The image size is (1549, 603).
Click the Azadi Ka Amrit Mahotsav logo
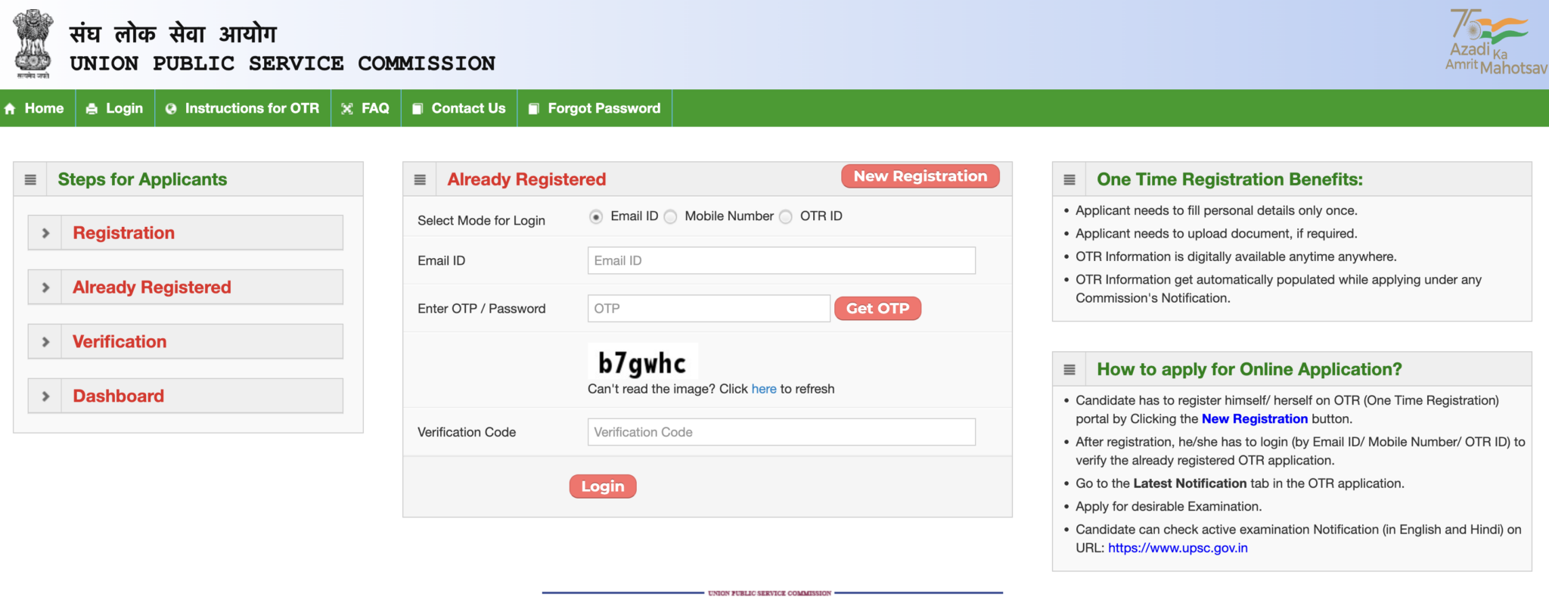pyautogui.click(x=1495, y=42)
